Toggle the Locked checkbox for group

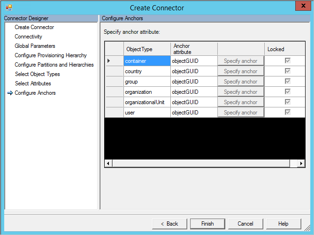coord(288,81)
